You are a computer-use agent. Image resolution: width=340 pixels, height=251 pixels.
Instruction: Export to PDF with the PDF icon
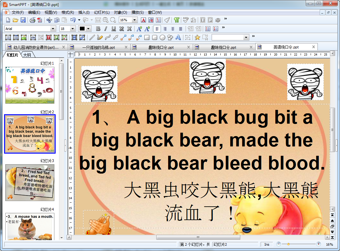tap(40, 20)
